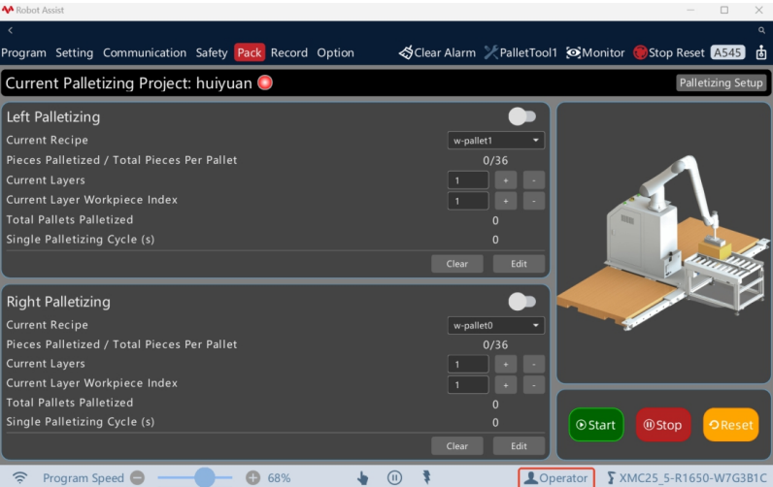Click the robot icon at top right

coord(761,52)
